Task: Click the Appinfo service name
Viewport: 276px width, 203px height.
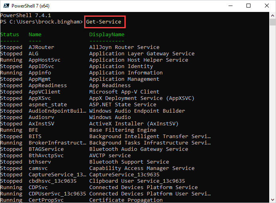Action: click(40, 73)
